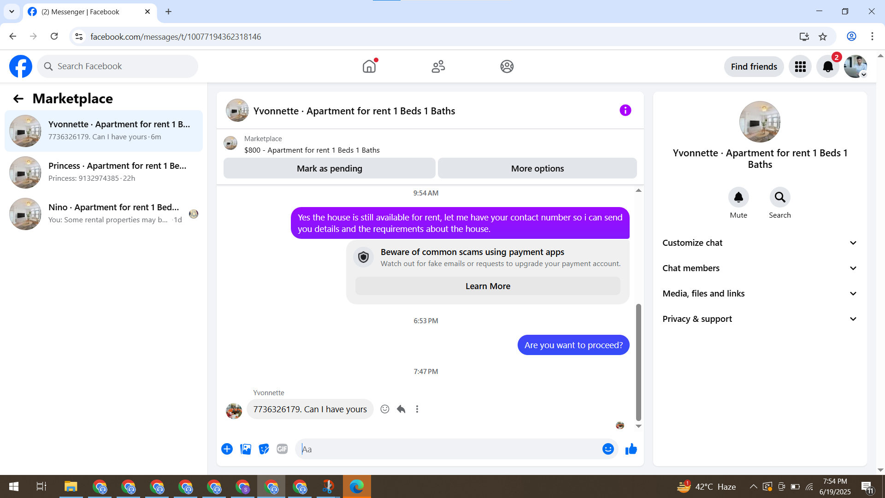This screenshot has width=885, height=498.
Task: Choose a GIF in composer
Action: 282,449
